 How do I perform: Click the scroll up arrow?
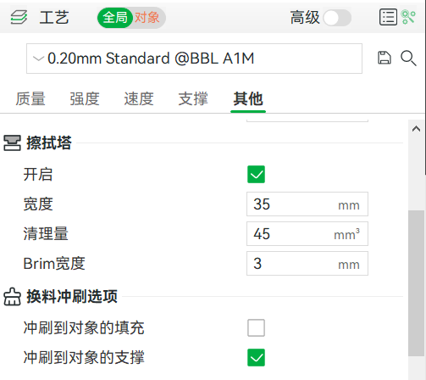tap(416, 129)
